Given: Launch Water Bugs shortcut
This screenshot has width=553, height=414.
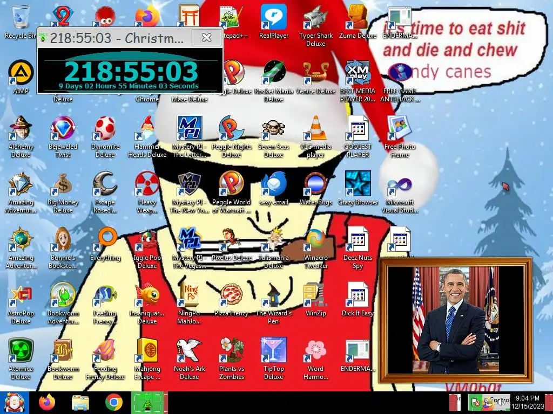Looking at the screenshot, I should tap(315, 189).
